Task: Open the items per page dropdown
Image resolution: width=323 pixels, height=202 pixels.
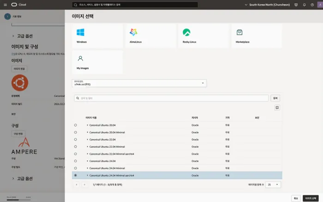Action: pyautogui.click(x=273, y=184)
